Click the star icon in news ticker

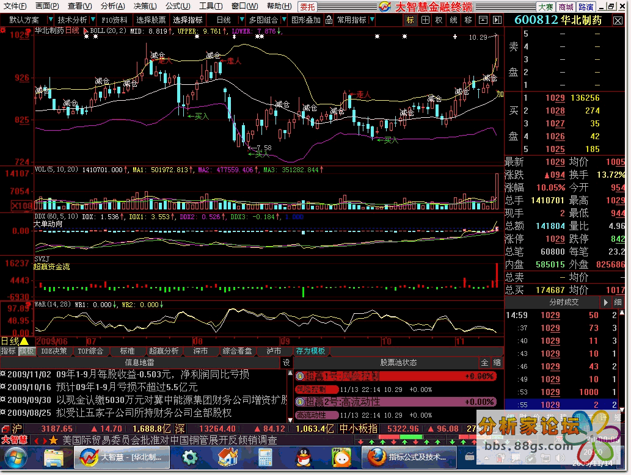pyautogui.click(x=54, y=440)
